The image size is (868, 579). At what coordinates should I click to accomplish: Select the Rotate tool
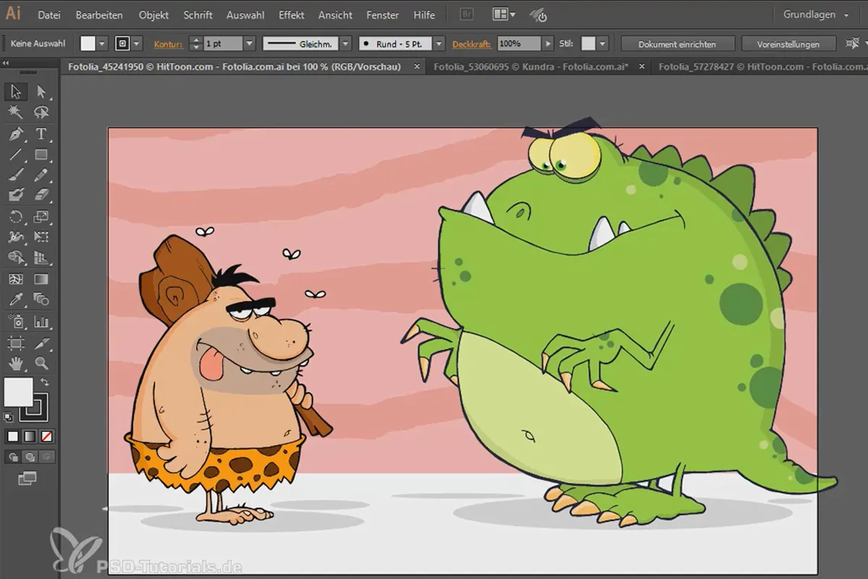click(16, 216)
